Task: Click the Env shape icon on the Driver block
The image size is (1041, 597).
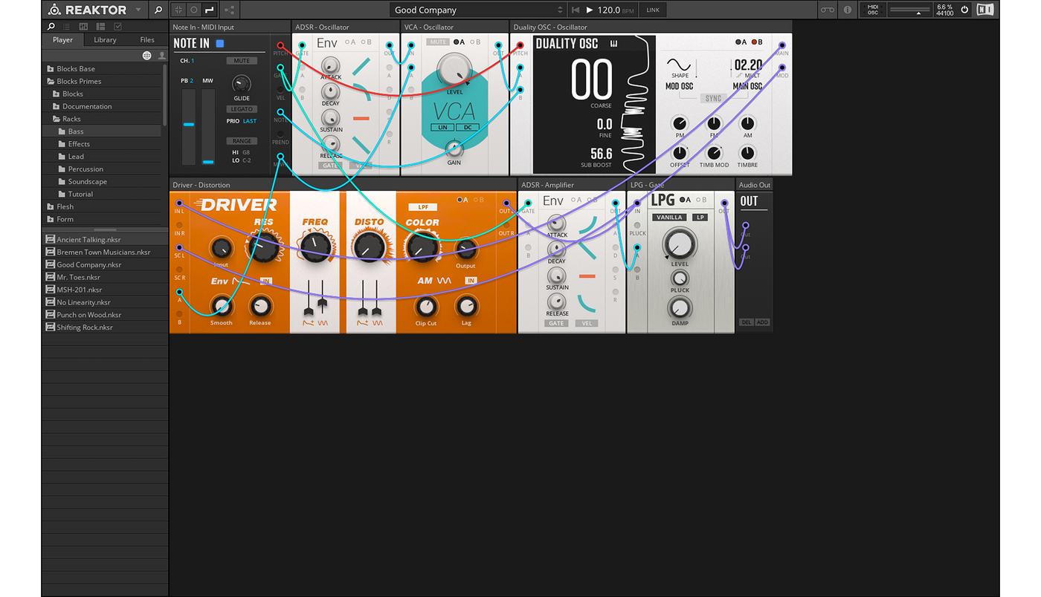Action: [x=241, y=281]
